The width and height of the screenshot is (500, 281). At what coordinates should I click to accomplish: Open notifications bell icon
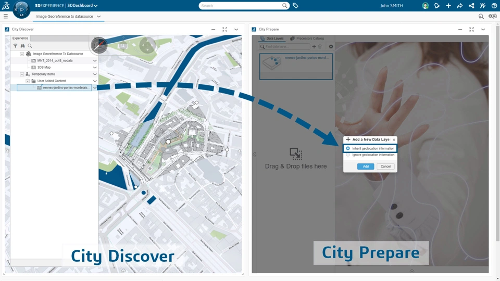[437, 6]
